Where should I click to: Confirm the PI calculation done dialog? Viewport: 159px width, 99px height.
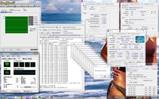(x=105, y=77)
